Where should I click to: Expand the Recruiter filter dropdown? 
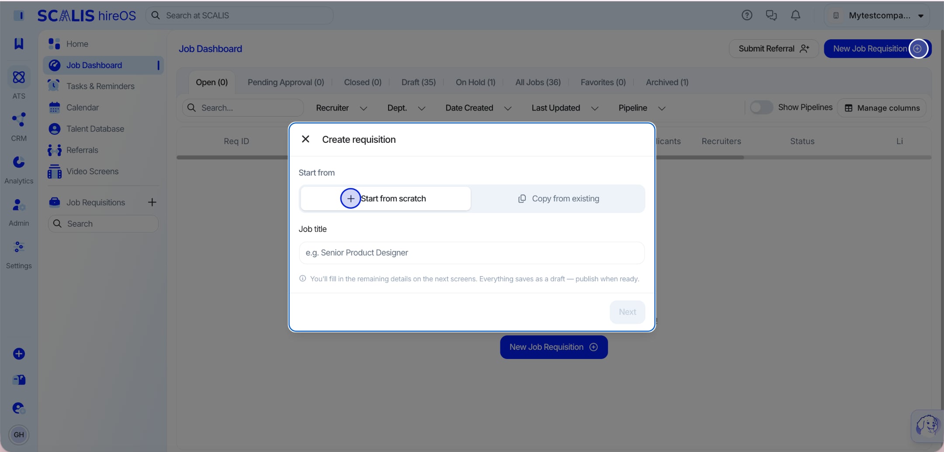[341, 108]
